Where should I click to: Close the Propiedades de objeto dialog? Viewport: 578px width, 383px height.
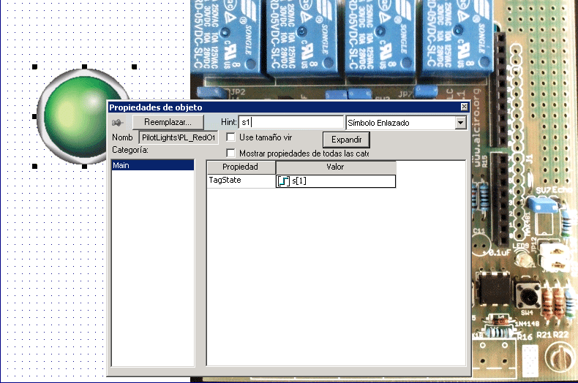[464, 107]
